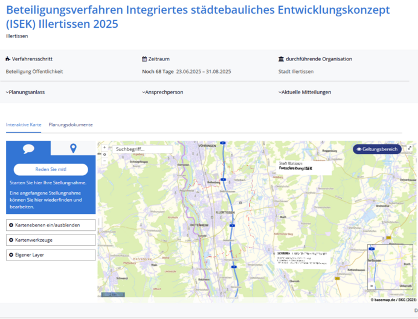
Task: Expand the Ansprechperson section
Action: 162,92
